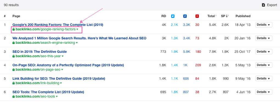Expand URL dropdown arrow for search-engine-ranking
280x102 pixels.
point(77,43)
